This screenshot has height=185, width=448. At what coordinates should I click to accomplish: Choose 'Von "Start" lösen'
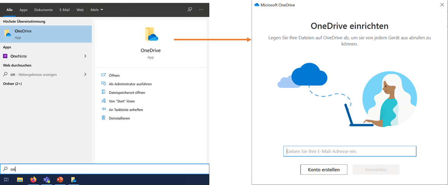[122, 101]
